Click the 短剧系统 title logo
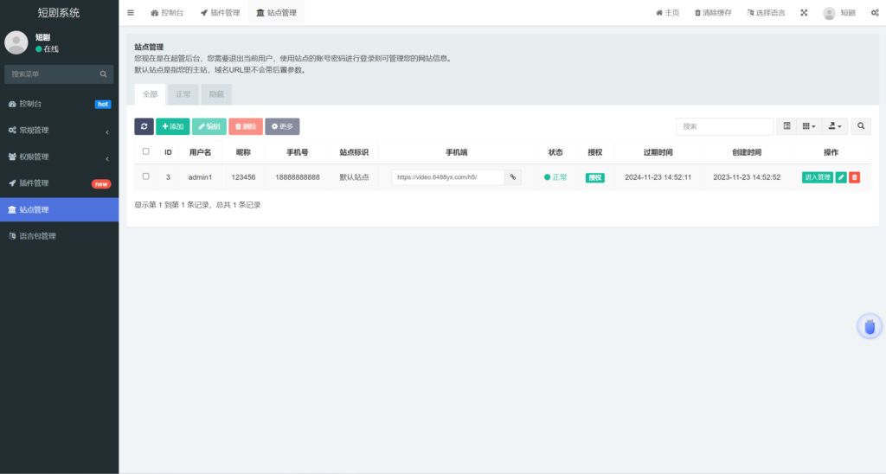Viewport: 886px width, 474px height. [x=59, y=12]
